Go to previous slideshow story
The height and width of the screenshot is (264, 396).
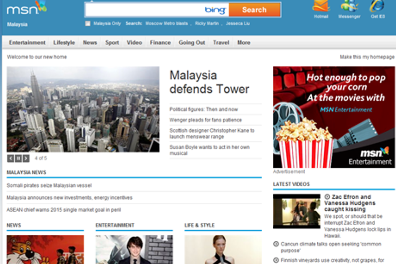point(10,158)
